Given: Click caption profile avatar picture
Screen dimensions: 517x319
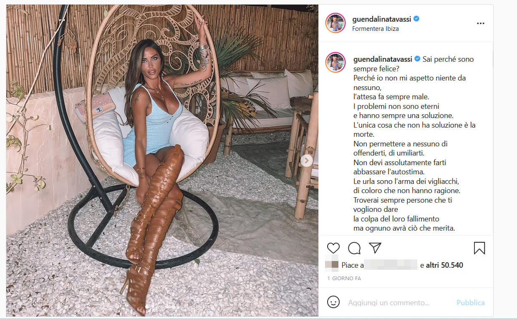Looking at the screenshot, I should click(x=335, y=62).
